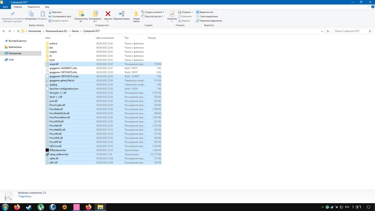Go back with the left navigation arrow

(x=4, y=31)
